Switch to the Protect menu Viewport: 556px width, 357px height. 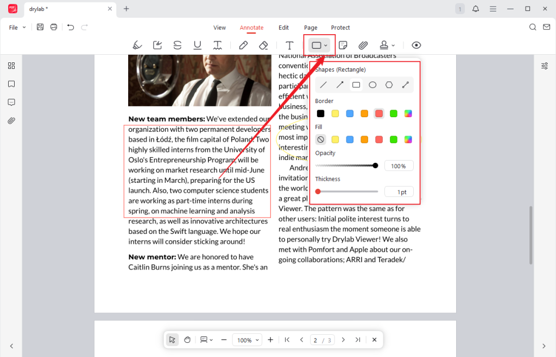tap(340, 28)
